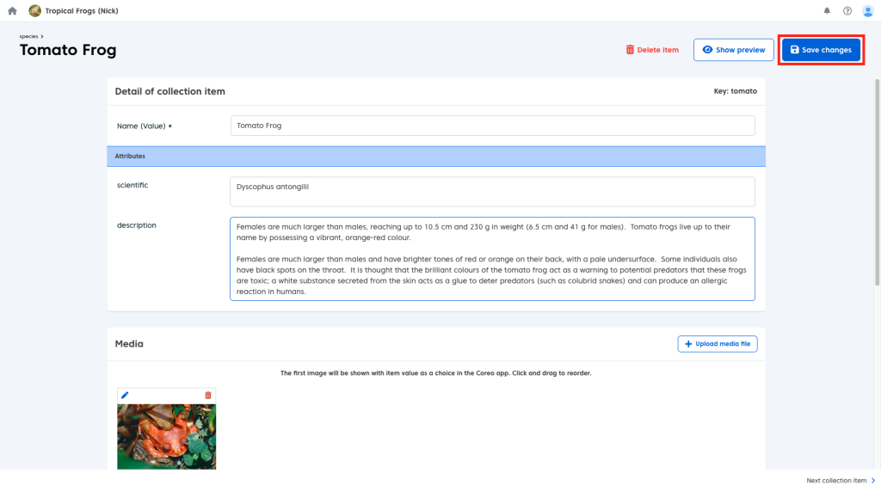Click into the scientific name field
This screenshot has height=492, width=881.
492,192
